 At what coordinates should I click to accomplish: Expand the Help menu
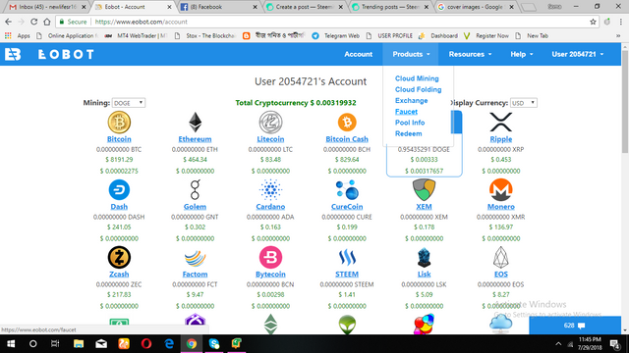(522, 54)
